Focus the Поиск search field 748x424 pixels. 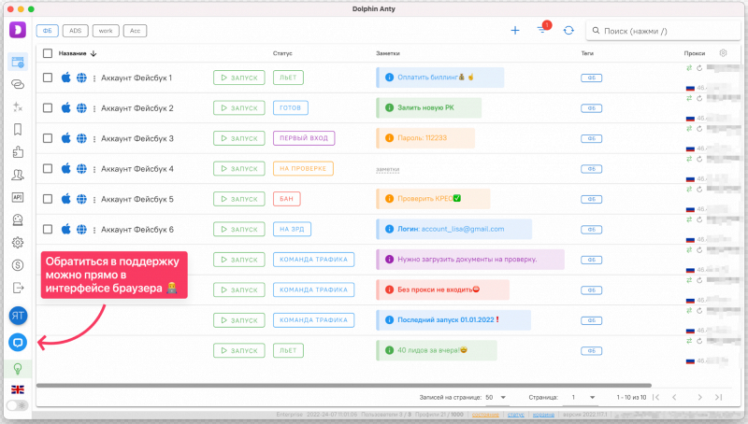(663, 31)
